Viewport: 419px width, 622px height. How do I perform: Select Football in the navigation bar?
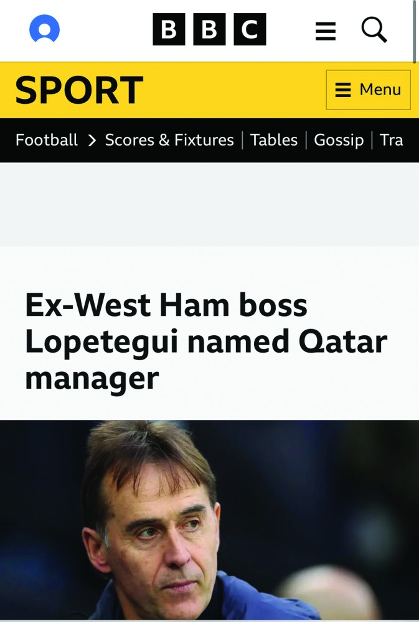tap(47, 140)
